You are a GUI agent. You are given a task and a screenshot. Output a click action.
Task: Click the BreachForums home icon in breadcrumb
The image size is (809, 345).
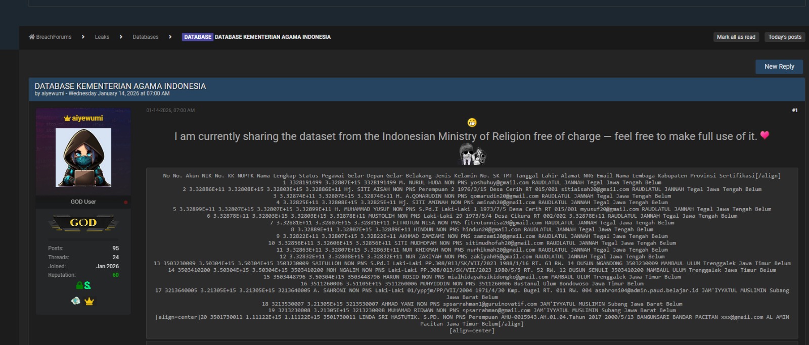tap(32, 37)
